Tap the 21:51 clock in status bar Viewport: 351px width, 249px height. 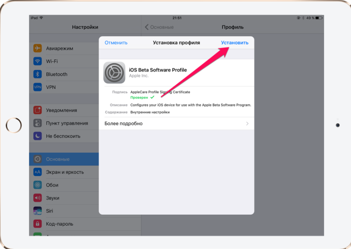[x=177, y=18]
